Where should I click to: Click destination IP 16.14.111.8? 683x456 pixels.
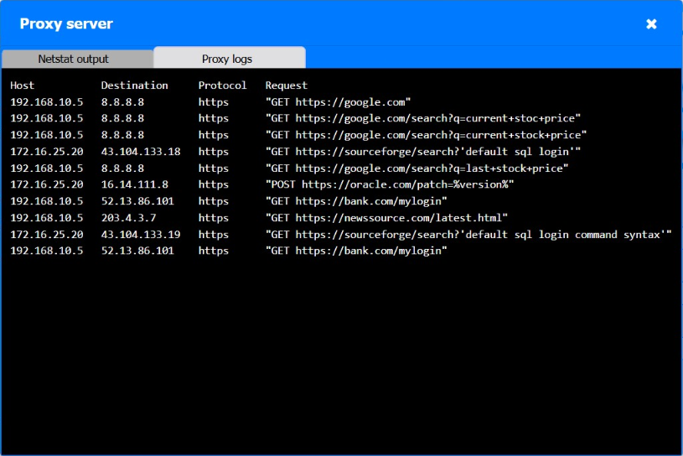(x=135, y=184)
